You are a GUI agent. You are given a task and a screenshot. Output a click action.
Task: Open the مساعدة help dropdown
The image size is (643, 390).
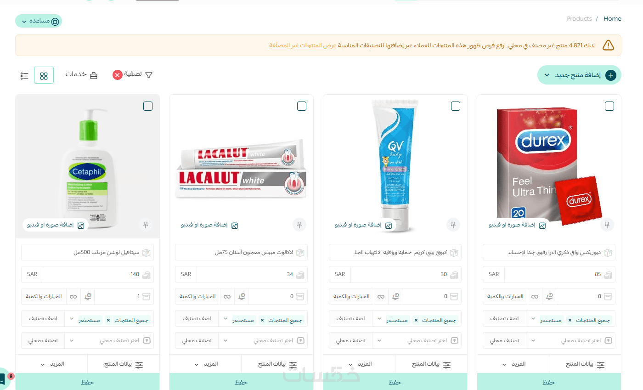(39, 21)
